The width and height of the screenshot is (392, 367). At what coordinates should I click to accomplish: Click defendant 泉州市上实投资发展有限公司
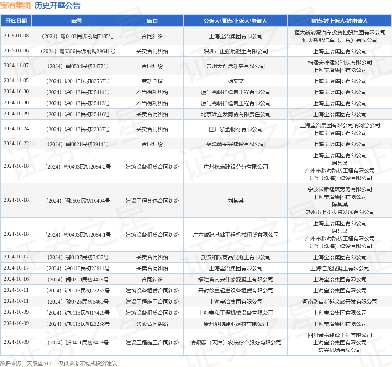[x=340, y=212]
